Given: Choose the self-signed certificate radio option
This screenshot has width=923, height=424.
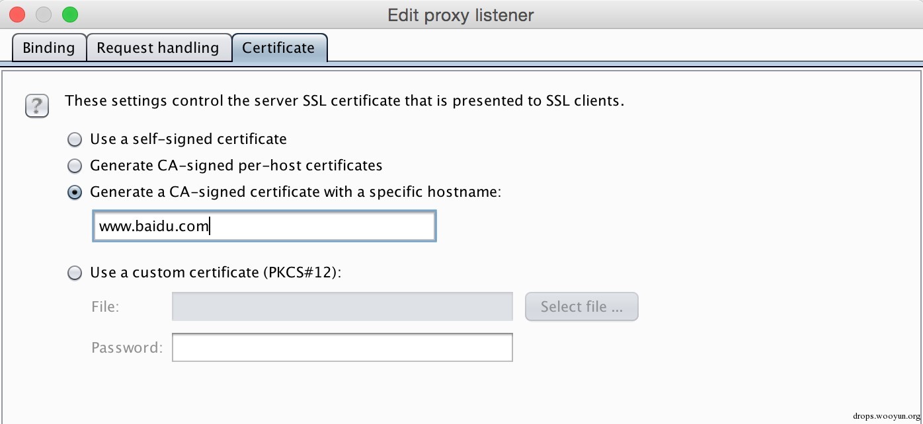Looking at the screenshot, I should [x=76, y=139].
